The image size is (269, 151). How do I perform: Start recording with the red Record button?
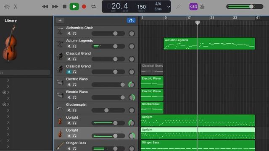(x=84, y=7)
